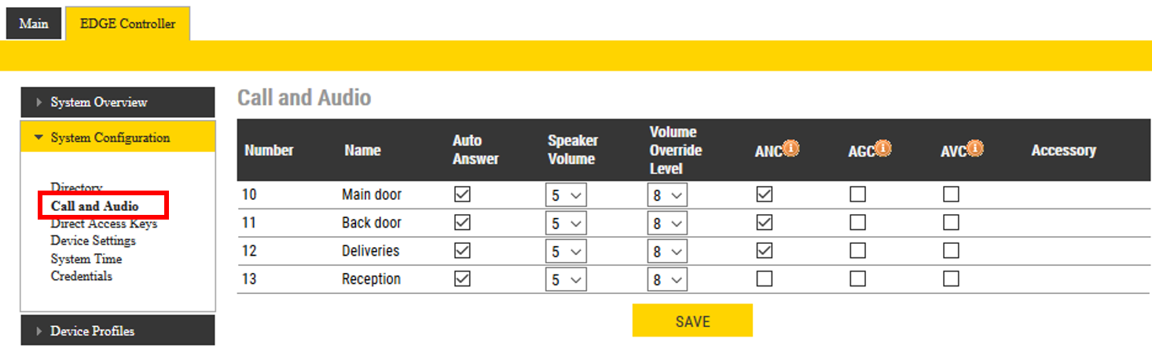Enable AGC for Back door
This screenshot has width=1152, height=349.
pyautogui.click(x=858, y=223)
